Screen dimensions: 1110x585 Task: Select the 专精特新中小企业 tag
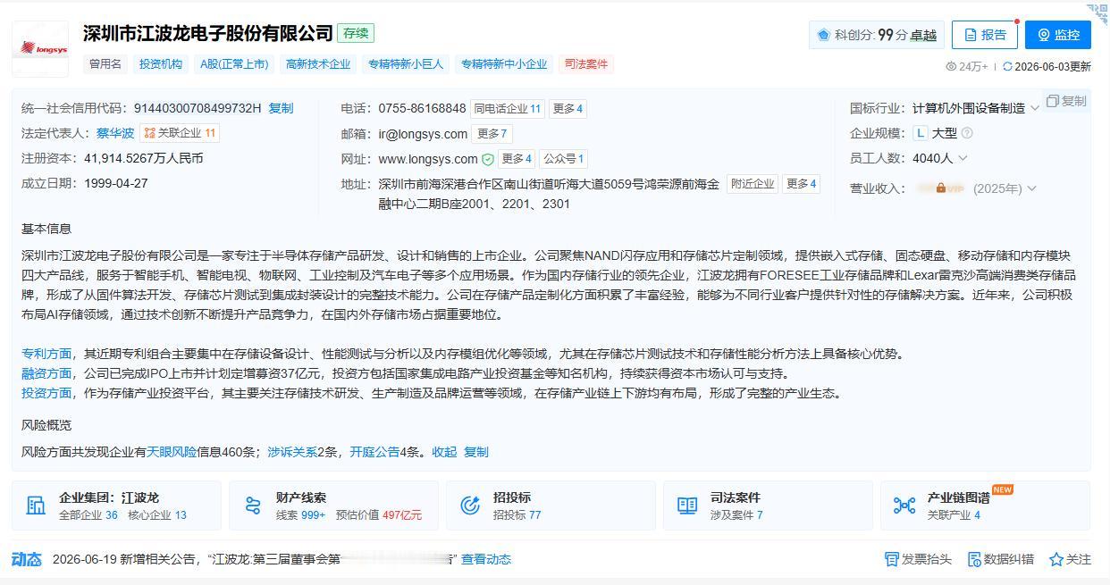coord(504,64)
